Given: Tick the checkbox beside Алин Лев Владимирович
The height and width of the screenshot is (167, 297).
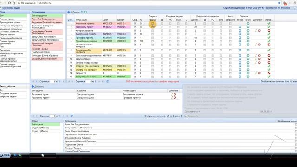Looking at the screenshot, I should tap(296, 125).
